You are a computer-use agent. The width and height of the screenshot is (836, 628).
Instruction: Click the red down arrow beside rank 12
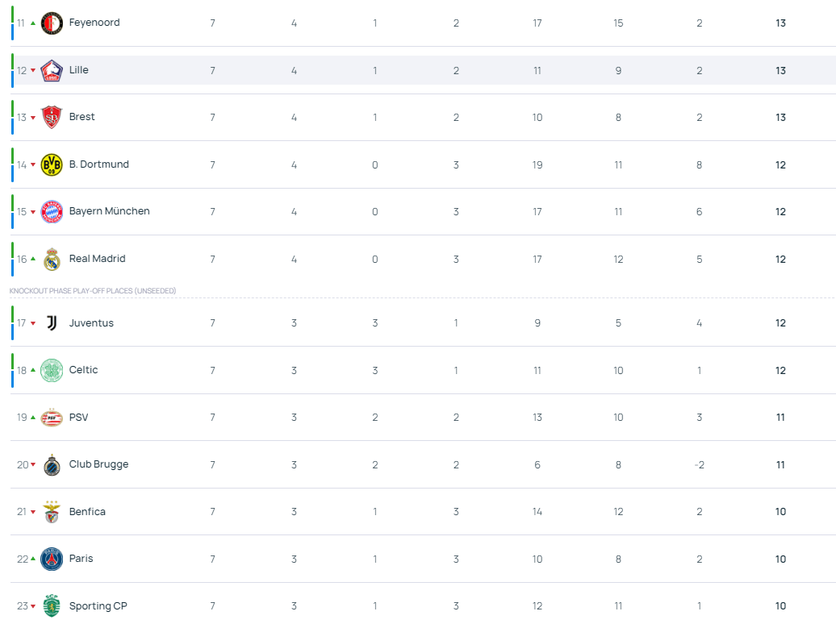33,70
